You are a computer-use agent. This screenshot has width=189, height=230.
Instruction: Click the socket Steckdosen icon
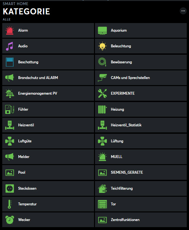tap(10, 188)
